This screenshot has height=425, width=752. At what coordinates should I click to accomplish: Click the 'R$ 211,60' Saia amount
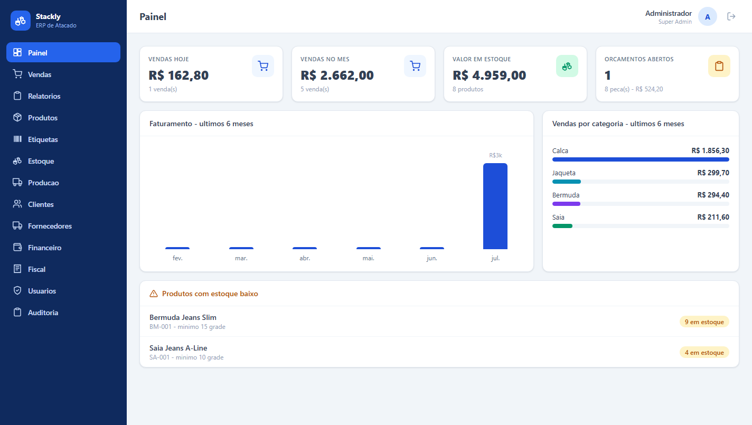click(x=713, y=217)
